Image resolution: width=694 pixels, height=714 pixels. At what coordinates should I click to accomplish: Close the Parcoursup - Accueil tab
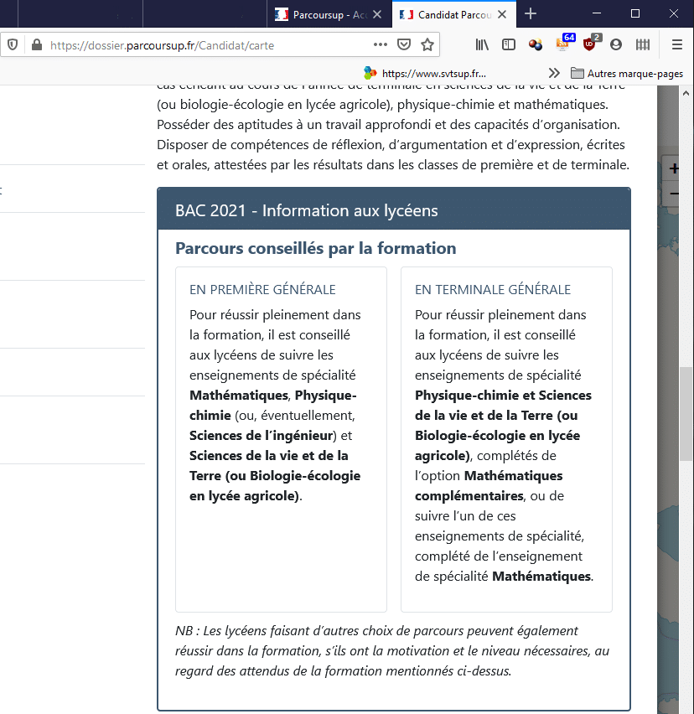click(377, 14)
